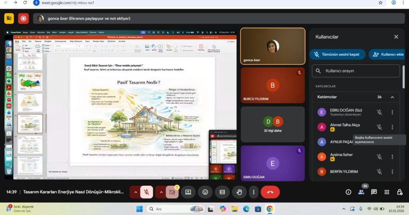Image resolution: width=409 pixels, height=215 pixels.
Task: Click the Kullanıcı arayın search field
Action: pos(356,71)
